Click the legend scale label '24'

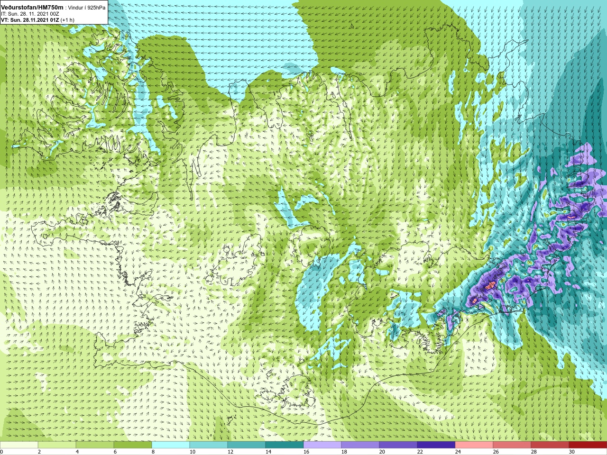coord(459,452)
